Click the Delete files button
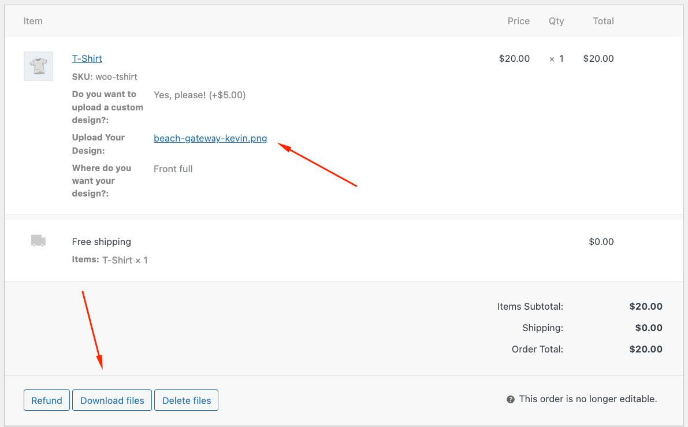 pos(186,400)
